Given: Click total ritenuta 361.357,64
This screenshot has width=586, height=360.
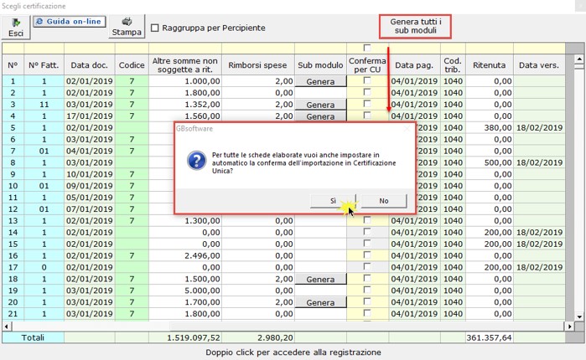Looking at the screenshot, I should [490, 337].
